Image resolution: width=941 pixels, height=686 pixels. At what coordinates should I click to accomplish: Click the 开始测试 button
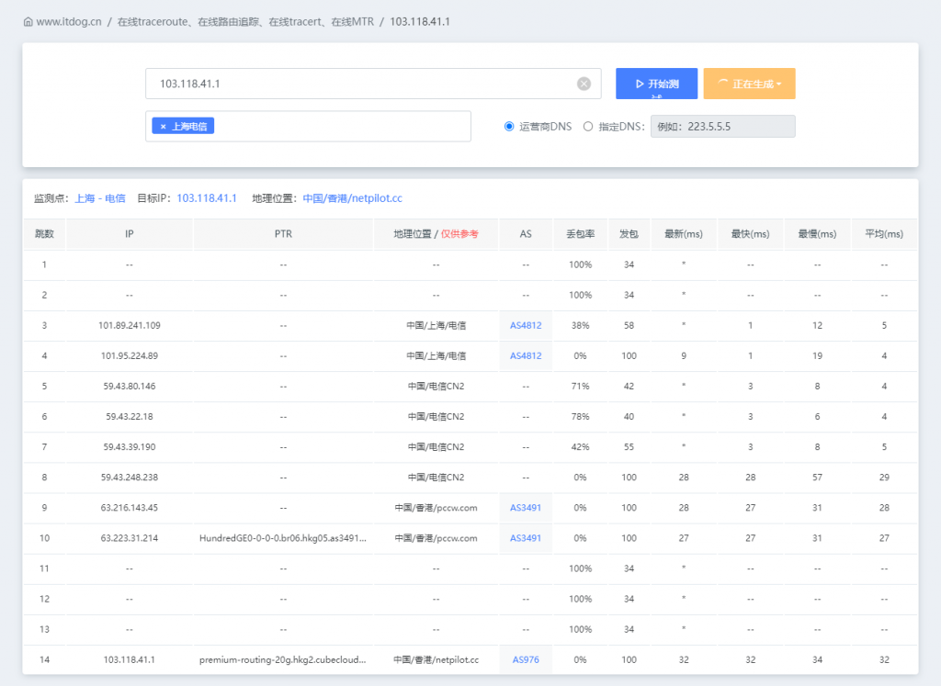point(655,83)
